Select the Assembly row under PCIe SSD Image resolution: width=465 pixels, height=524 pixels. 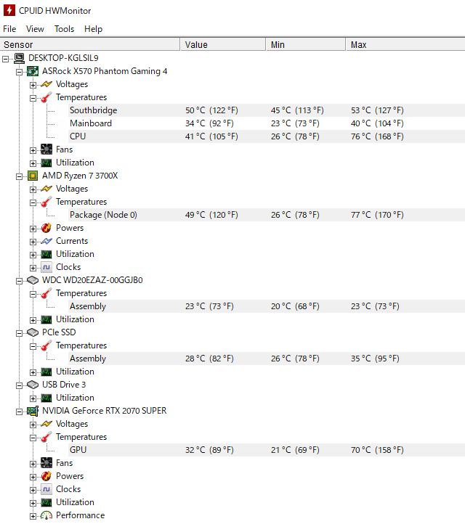[267, 359]
